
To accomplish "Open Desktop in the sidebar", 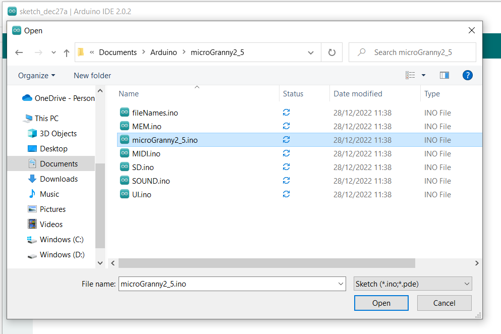I will coord(47,149).
